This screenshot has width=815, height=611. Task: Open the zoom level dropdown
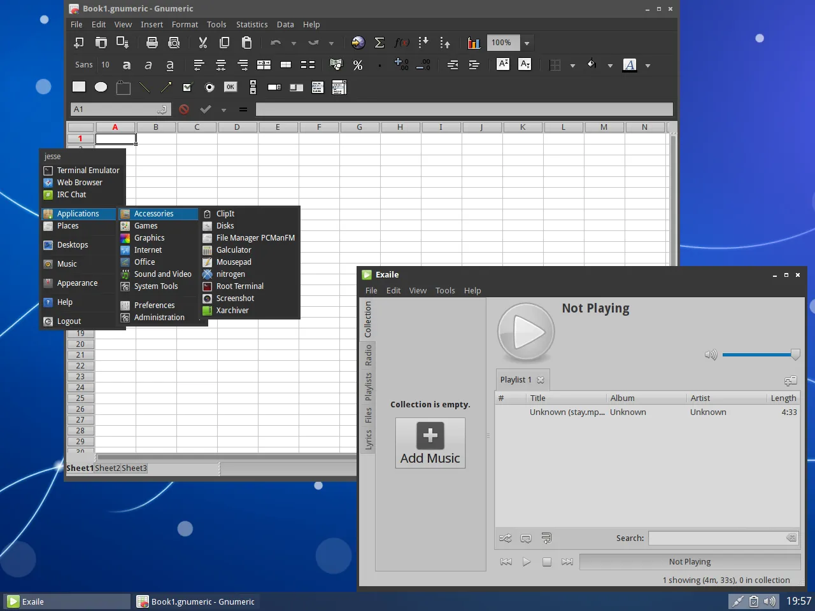point(527,43)
